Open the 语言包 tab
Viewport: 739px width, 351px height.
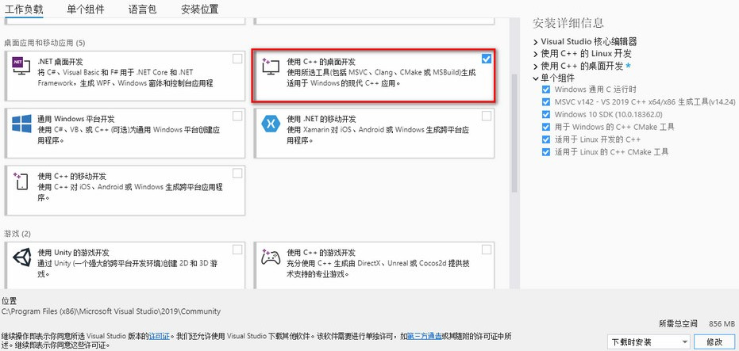[142, 10]
